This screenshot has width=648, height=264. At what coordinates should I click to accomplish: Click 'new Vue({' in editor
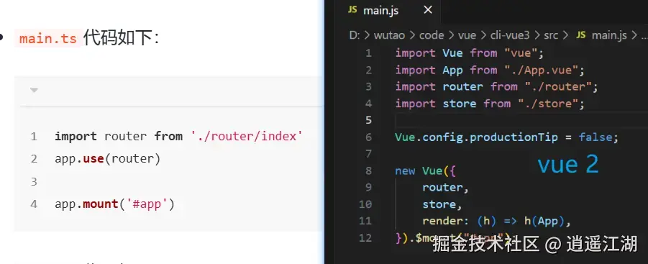pyautogui.click(x=426, y=170)
